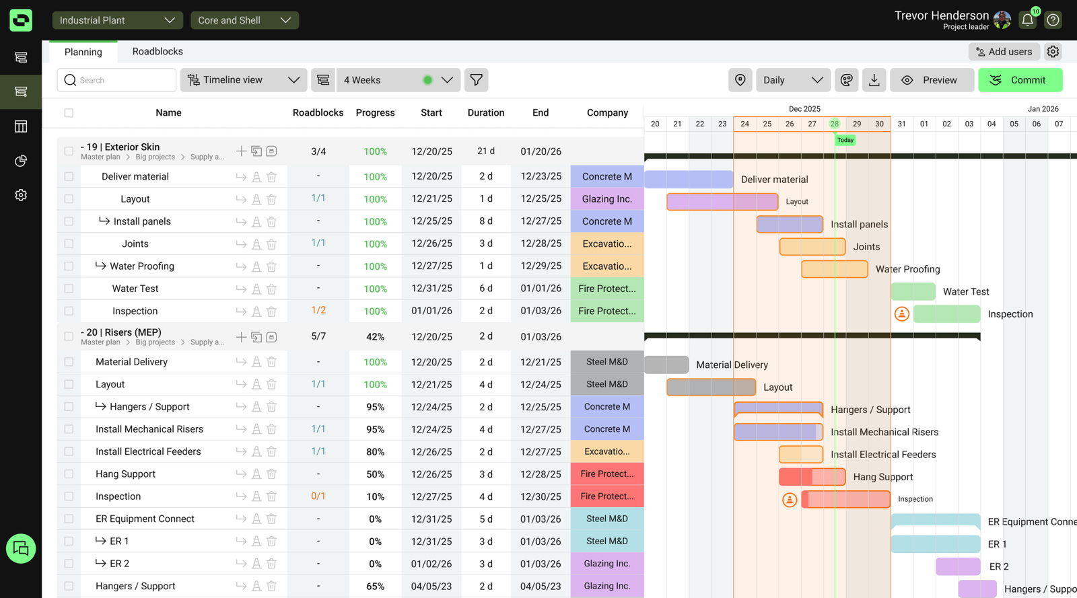This screenshot has height=598, width=1077.
Task: Open the table columns sidebar icon
Action: click(x=21, y=126)
